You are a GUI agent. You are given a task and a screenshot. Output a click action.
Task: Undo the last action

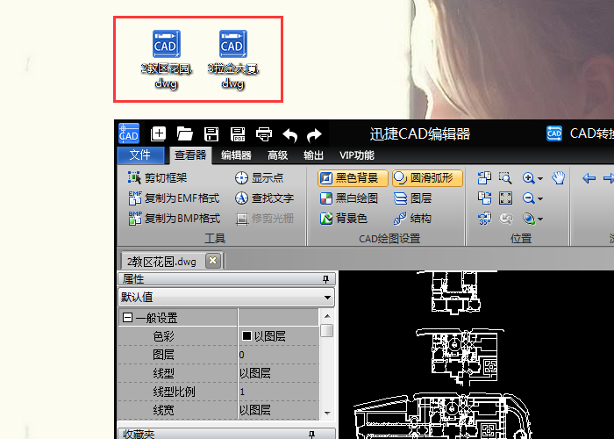pos(289,135)
